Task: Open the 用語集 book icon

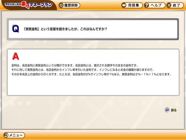Action: tap(124, 5)
